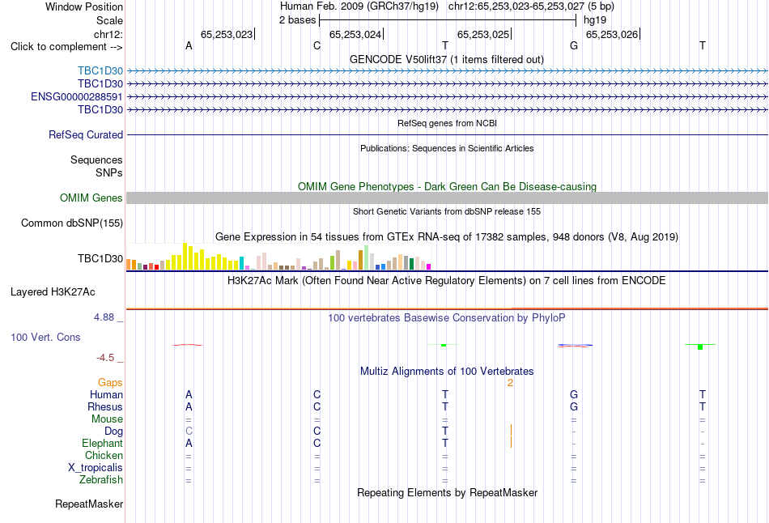Image resolution: width=769 pixels, height=523 pixels.
Task: Click the H3K27Ac Mark ENCODE track title
Action: click(x=446, y=281)
